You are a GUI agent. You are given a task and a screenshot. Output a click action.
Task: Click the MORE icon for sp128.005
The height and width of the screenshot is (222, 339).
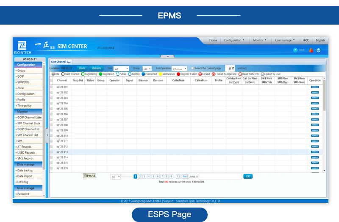pyautogui.click(x=315, y=109)
